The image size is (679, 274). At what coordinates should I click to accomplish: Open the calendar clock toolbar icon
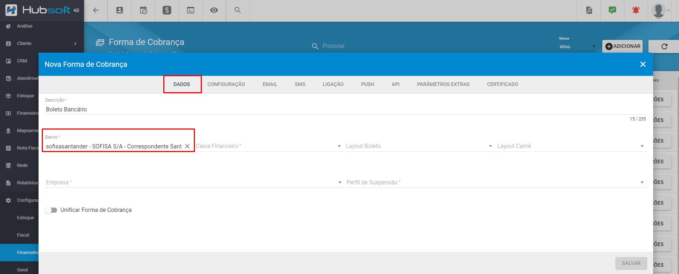tap(143, 10)
